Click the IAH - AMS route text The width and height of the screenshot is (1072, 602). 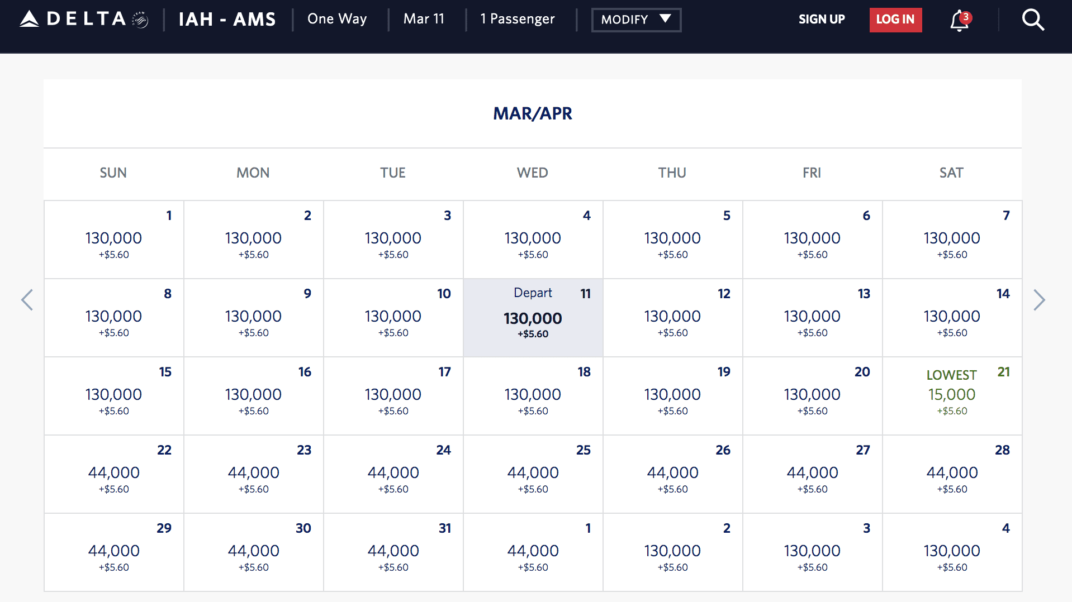227,20
